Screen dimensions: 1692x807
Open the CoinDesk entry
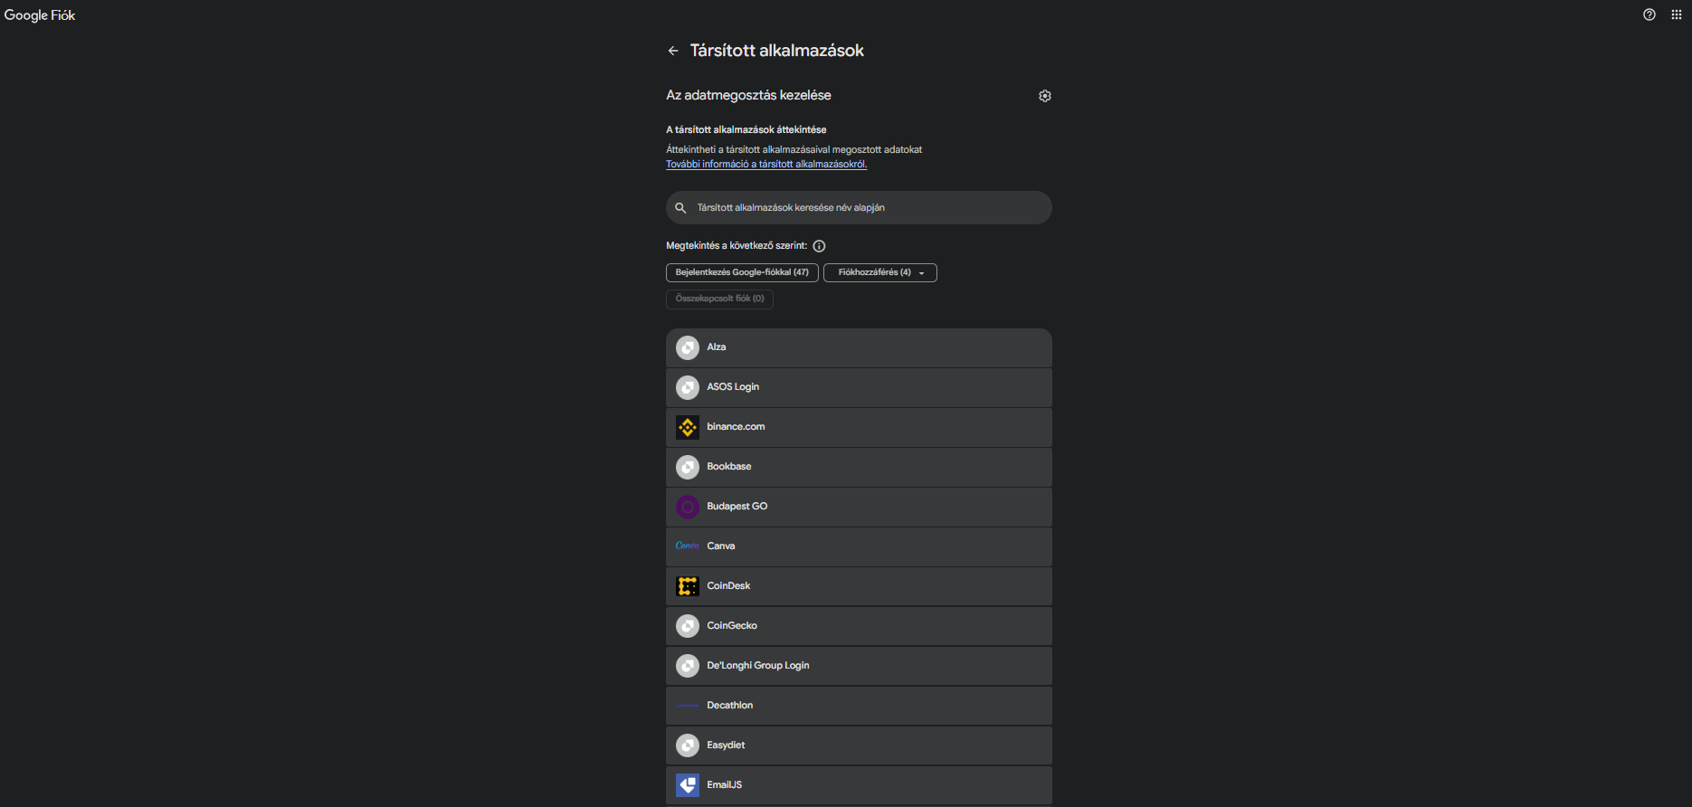pos(859,586)
